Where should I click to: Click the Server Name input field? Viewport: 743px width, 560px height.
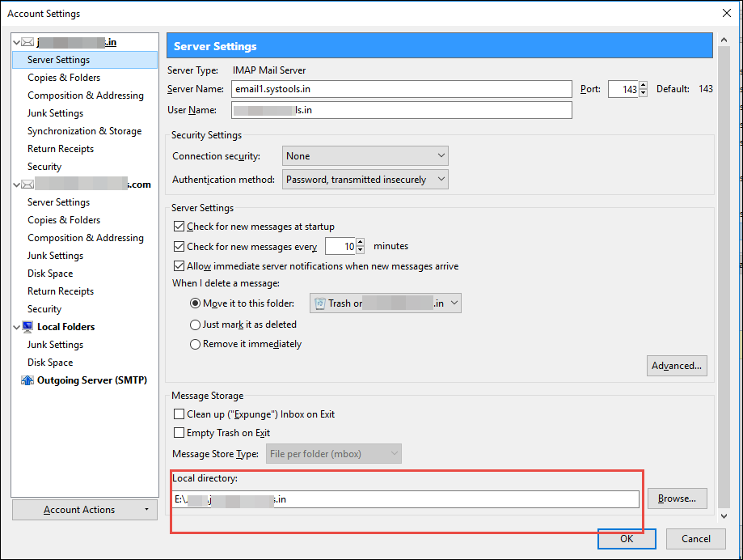(402, 89)
